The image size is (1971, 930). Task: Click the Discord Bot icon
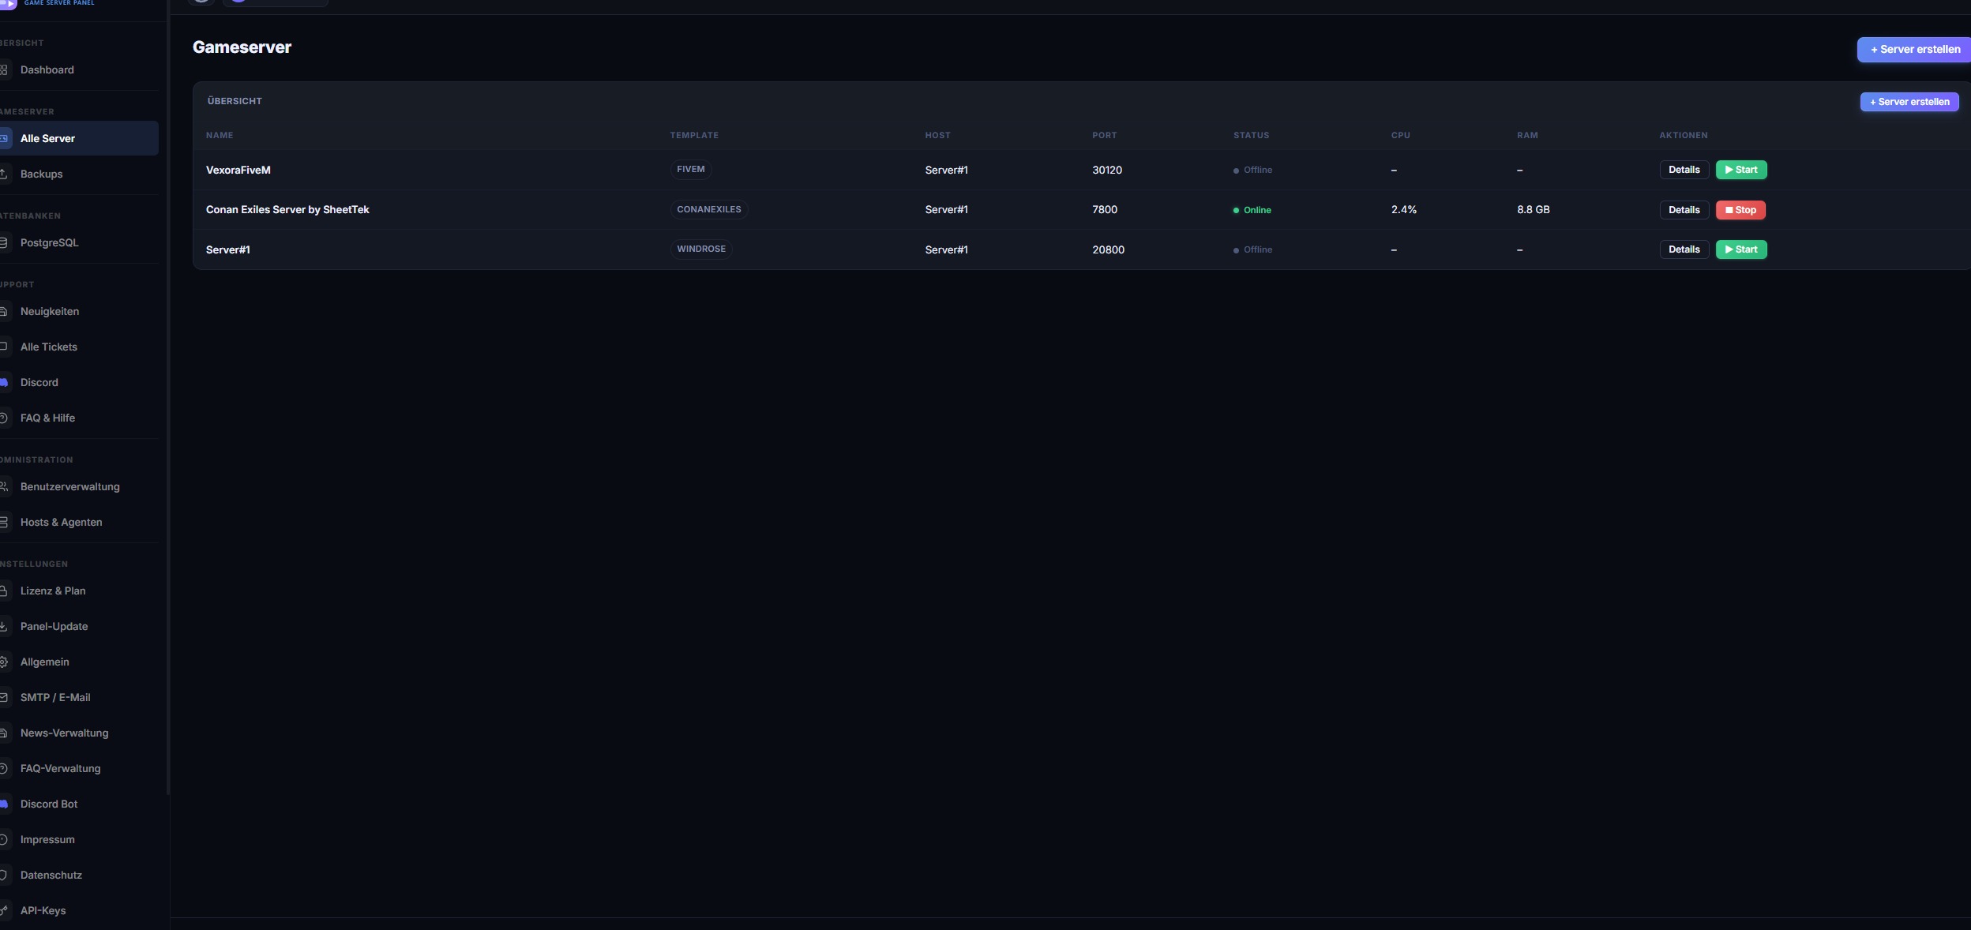point(3,804)
